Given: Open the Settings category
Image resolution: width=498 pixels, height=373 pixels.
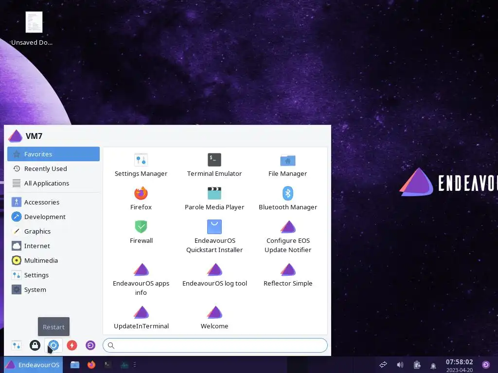Looking at the screenshot, I should coord(53,275).
